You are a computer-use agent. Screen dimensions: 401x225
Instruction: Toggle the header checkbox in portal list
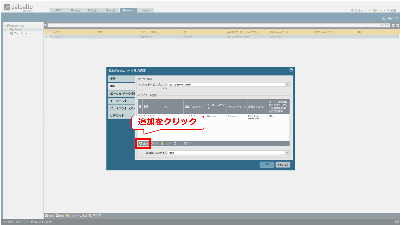[50, 32]
